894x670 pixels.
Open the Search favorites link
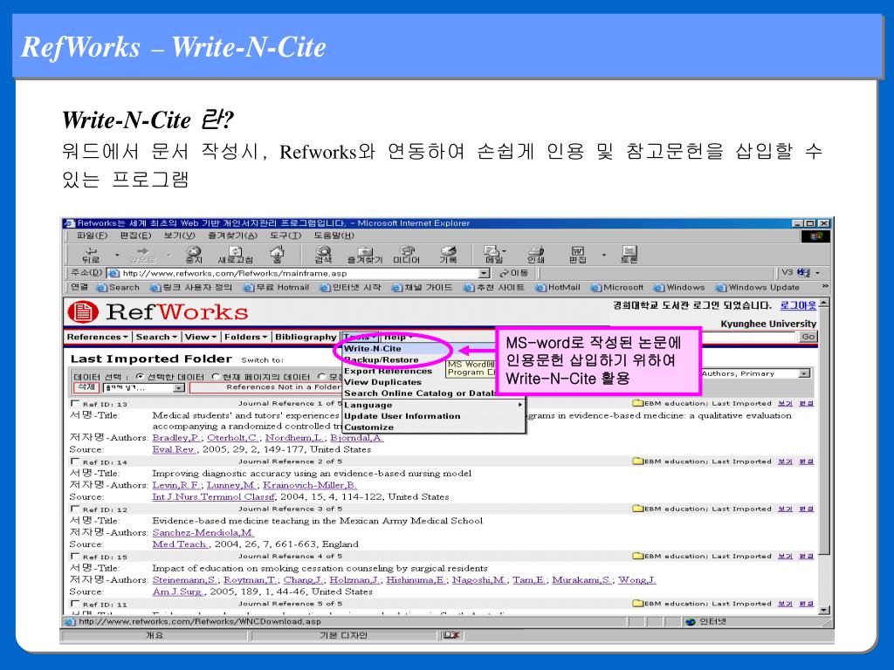pyautogui.click(x=118, y=288)
